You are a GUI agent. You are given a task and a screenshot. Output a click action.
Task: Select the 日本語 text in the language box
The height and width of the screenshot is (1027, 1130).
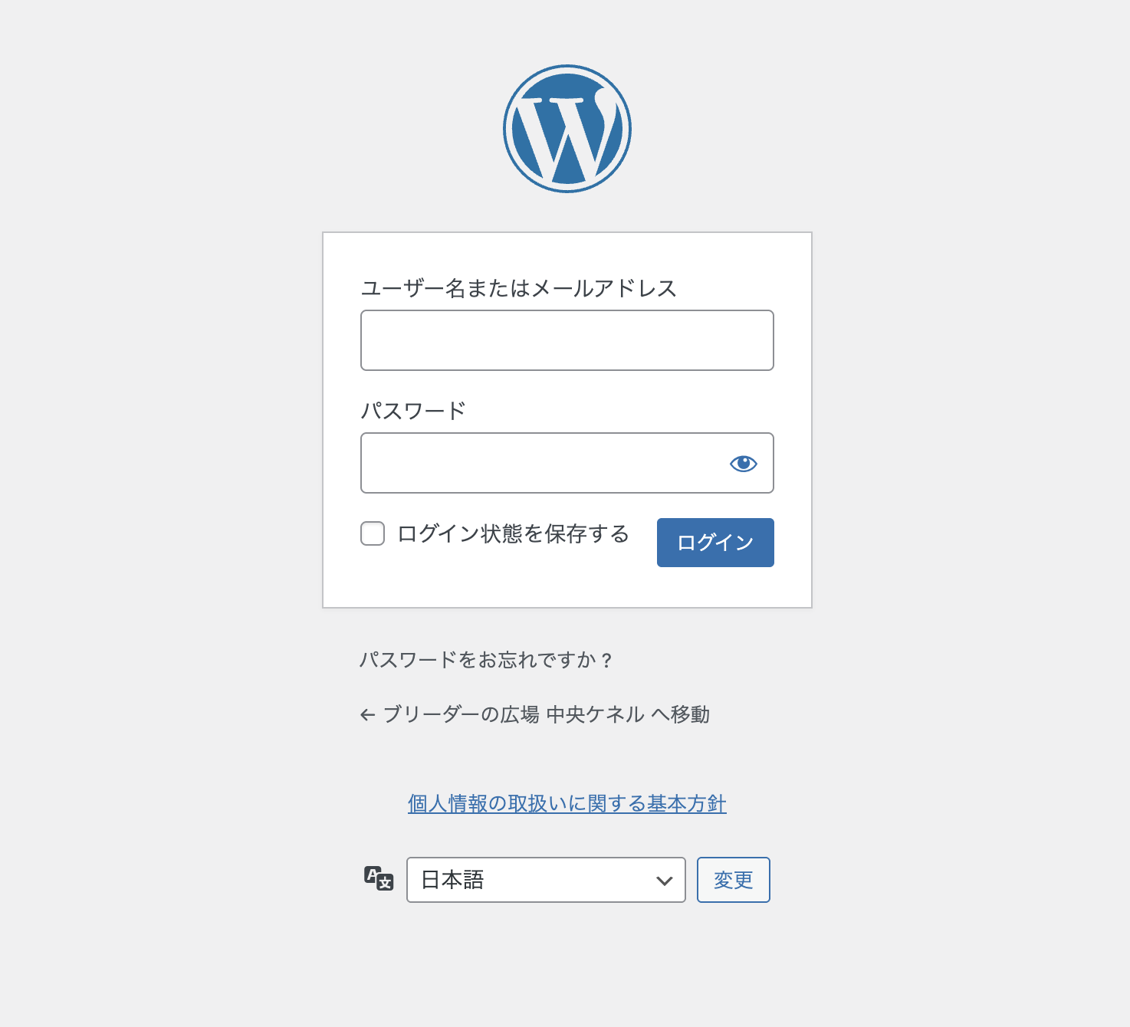pos(452,880)
